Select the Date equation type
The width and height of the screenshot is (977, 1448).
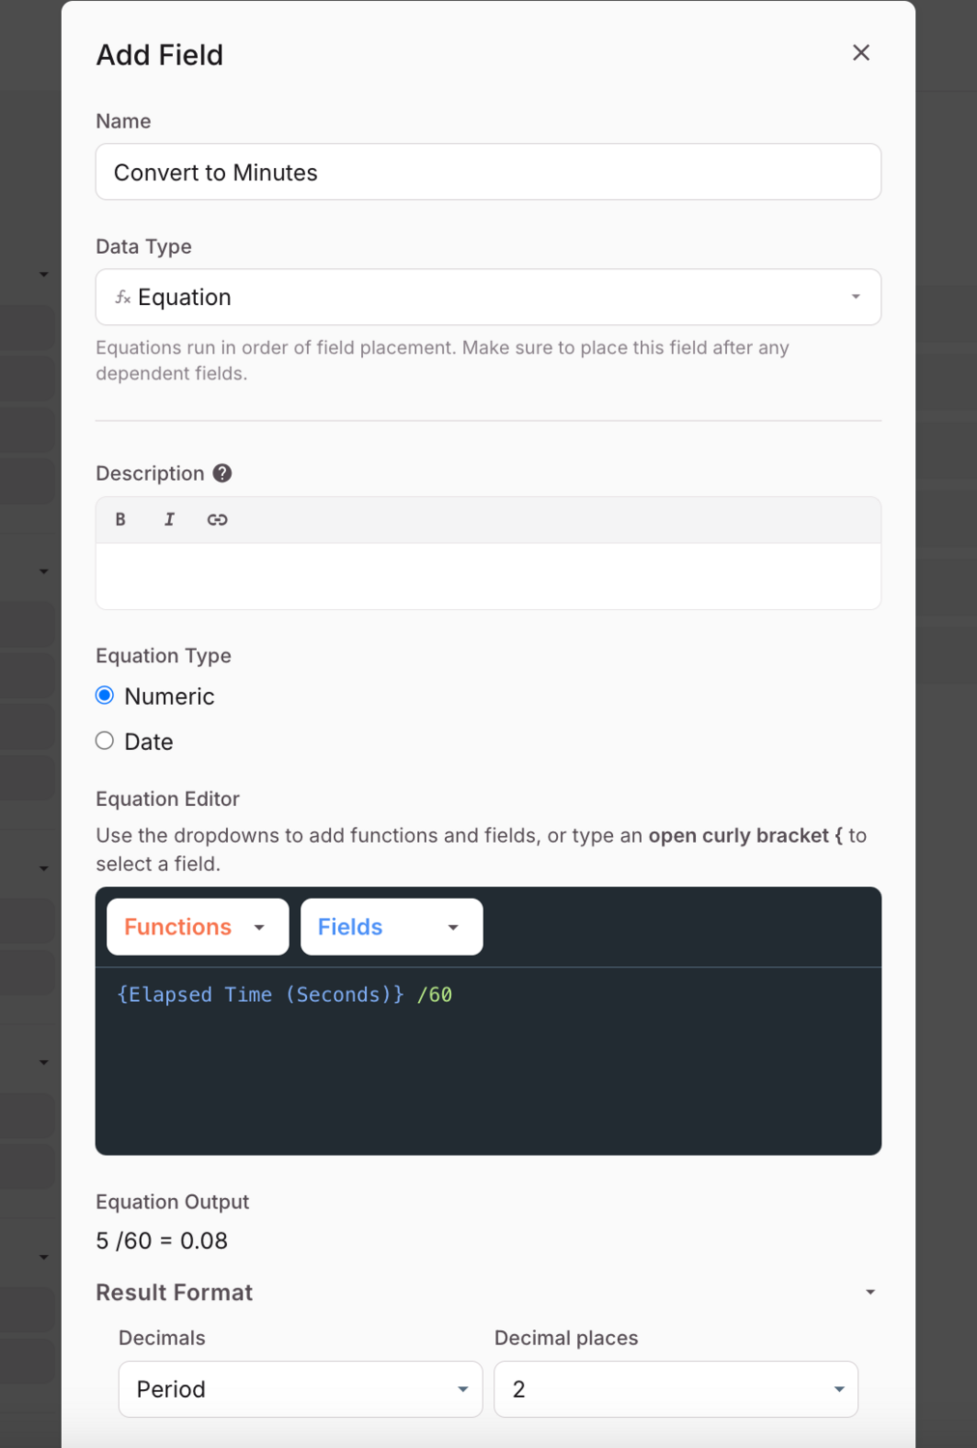pyautogui.click(x=105, y=741)
